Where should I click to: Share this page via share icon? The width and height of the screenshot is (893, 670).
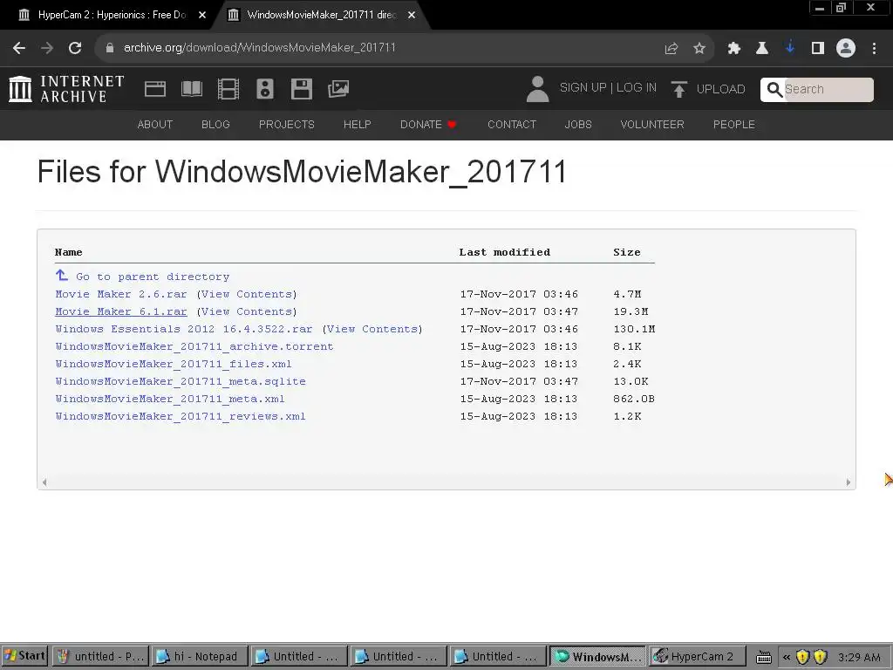coord(671,49)
